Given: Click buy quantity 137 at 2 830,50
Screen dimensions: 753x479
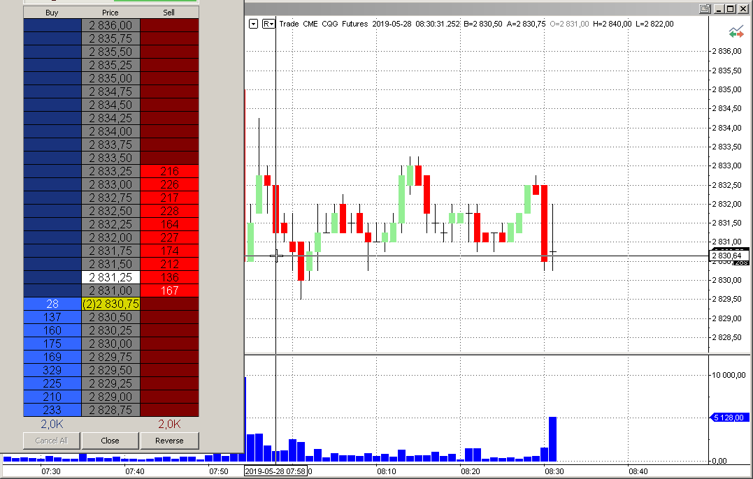Looking at the screenshot, I should point(52,317).
